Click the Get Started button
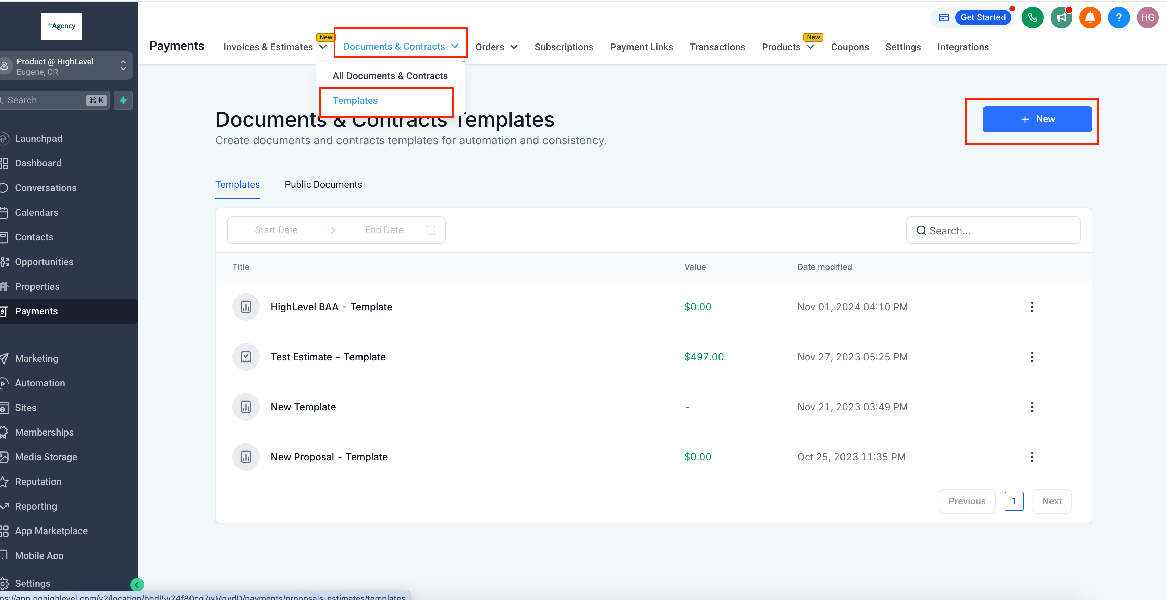 [983, 18]
